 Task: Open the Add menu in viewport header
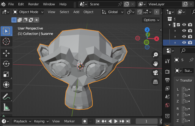click(x=76, y=12)
